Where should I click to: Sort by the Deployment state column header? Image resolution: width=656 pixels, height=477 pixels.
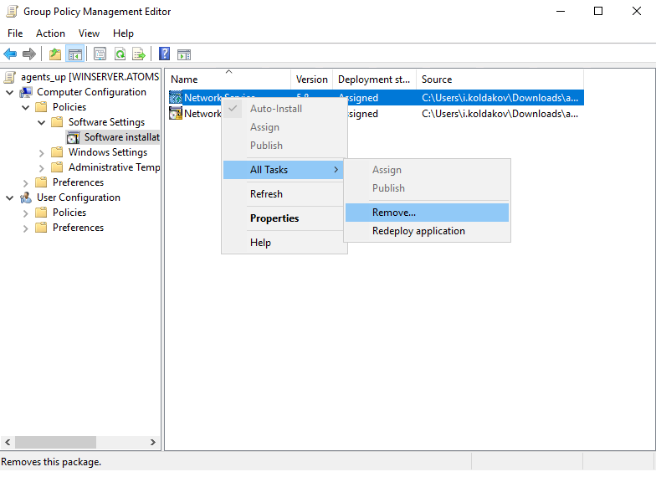coord(373,79)
